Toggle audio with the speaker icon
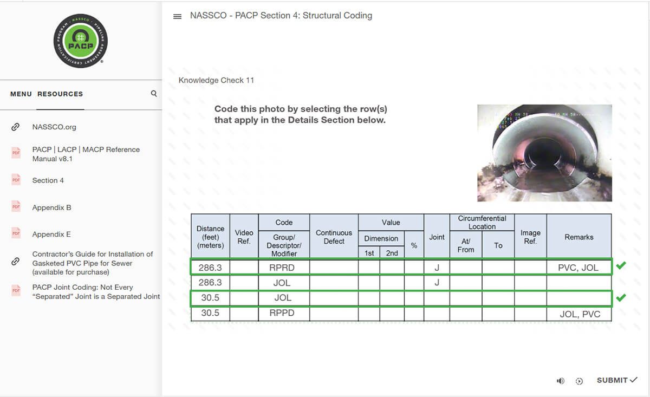The height and width of the screenshot is (397, 650). [561, 381]
